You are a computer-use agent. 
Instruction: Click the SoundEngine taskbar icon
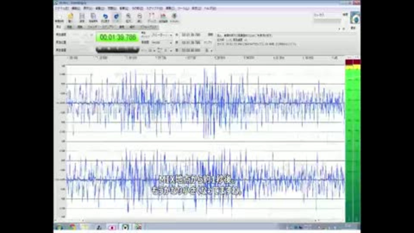coord(125,227)
